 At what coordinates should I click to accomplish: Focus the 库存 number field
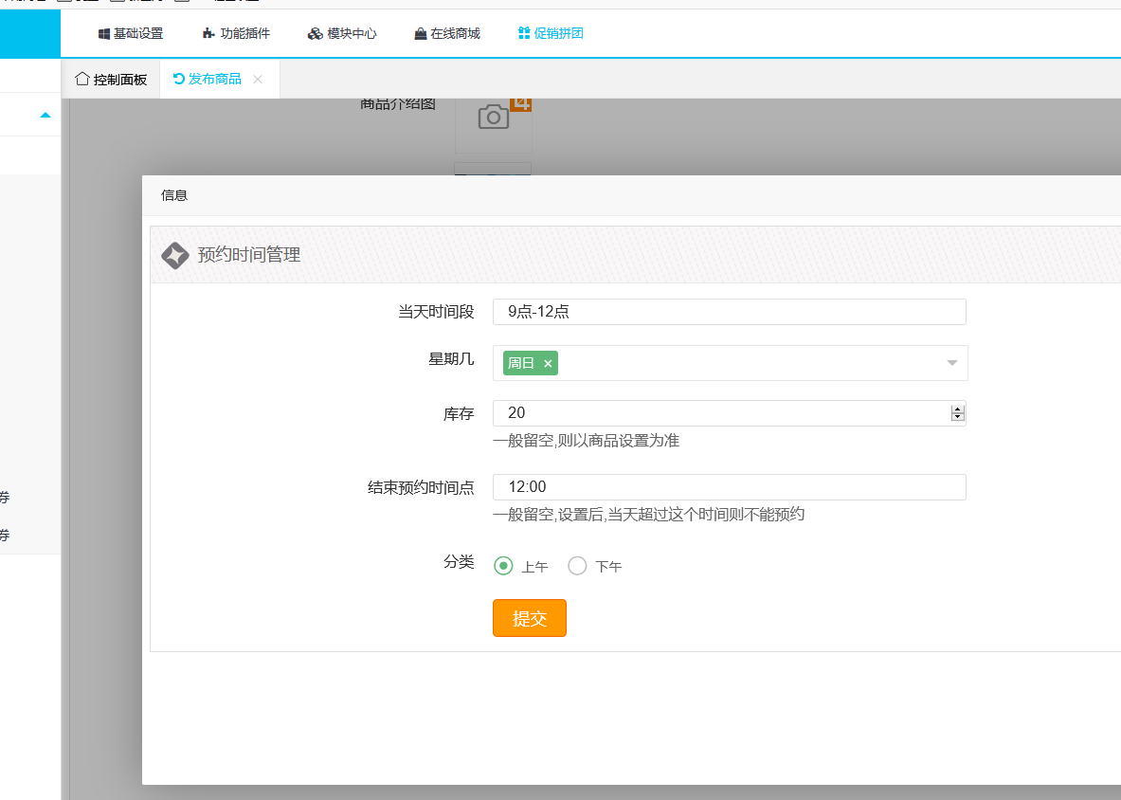pyautogui.click(x=720, y=413)
